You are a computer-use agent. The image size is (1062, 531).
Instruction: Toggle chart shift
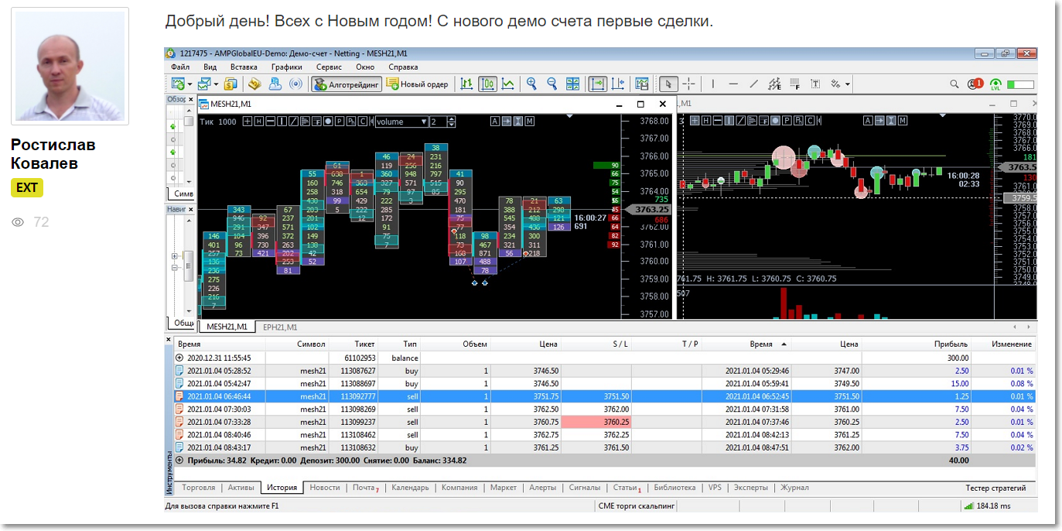(x=617, y=84)
